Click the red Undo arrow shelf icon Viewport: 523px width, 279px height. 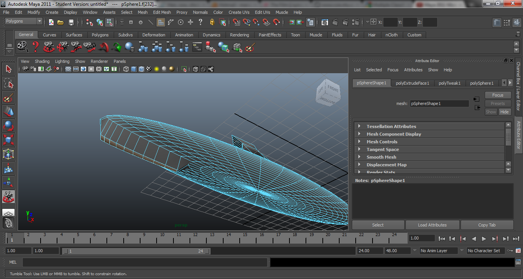103,47
